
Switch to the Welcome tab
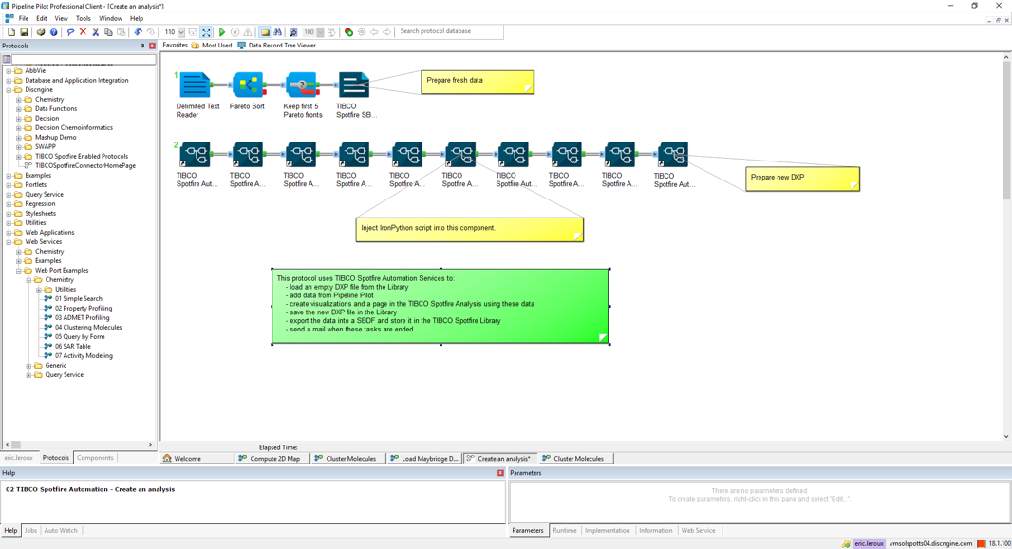coord(197,458)
